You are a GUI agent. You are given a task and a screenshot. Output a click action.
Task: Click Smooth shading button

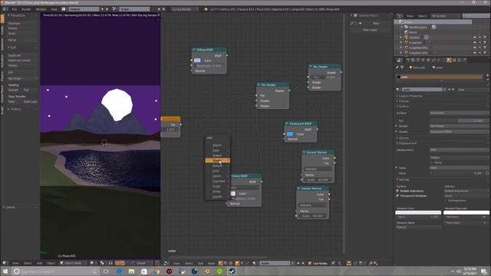[14, 90]
